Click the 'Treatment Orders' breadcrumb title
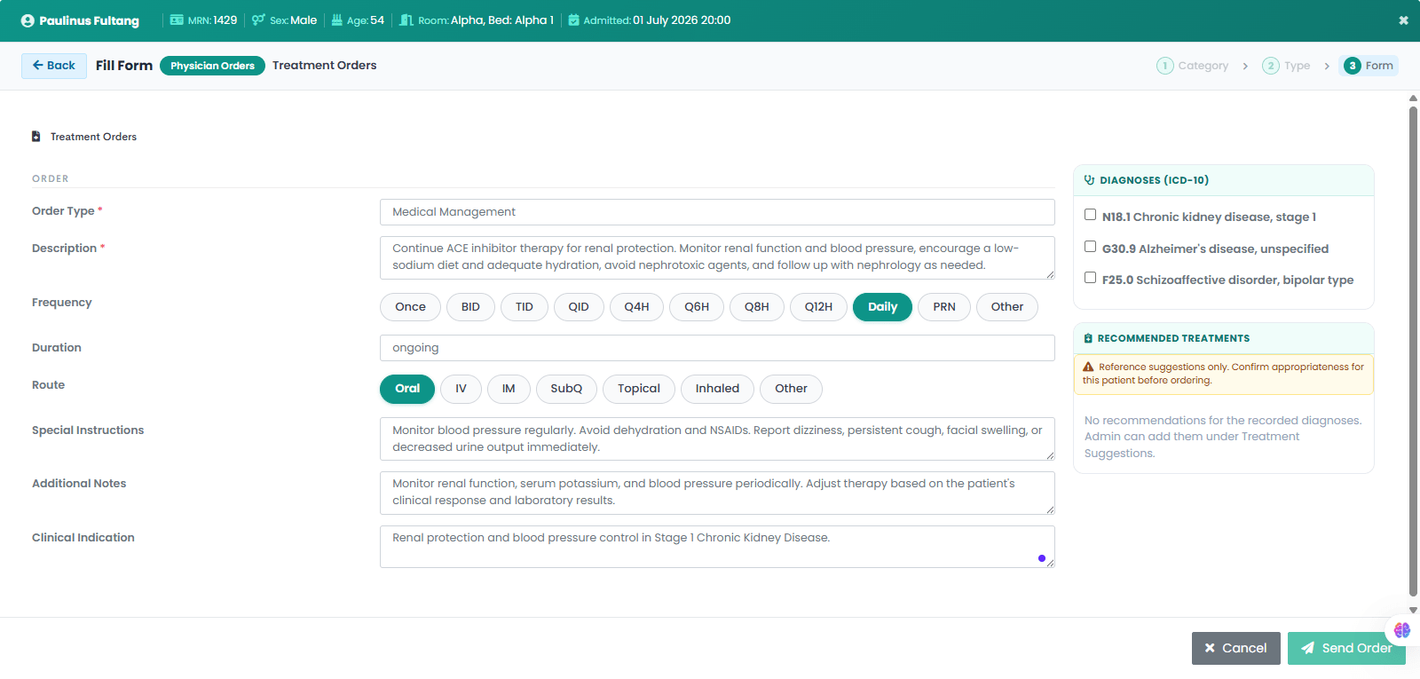The image size is (1420, 679). (324, 66)
